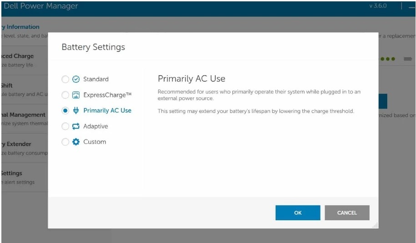Select the Custom radio button
The height and width of the screenshot is (243, 416).
click(65, 142)
